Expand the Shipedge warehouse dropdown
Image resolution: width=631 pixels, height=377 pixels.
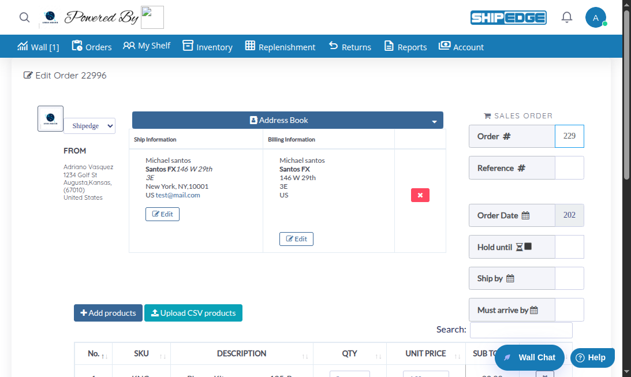click(x=89, y=126)
